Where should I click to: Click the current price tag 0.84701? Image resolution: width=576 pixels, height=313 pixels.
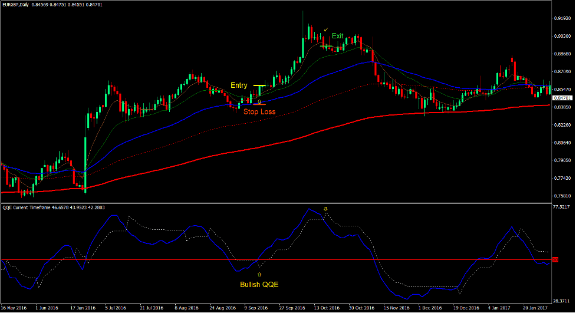coord(564,98)
